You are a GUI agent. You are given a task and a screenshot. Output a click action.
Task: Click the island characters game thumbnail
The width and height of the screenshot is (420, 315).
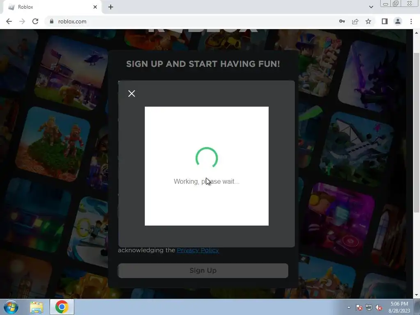(x=53, y=144)
